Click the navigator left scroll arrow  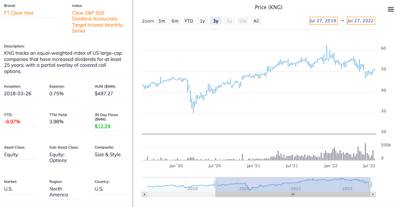144,194
